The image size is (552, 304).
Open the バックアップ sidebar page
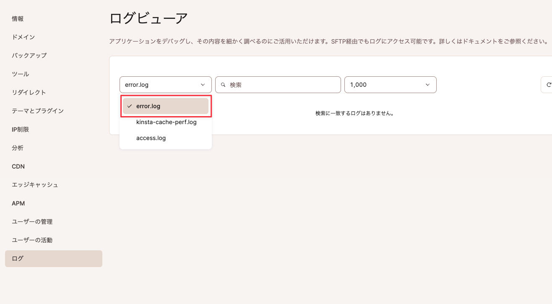(x=29, y=55)
